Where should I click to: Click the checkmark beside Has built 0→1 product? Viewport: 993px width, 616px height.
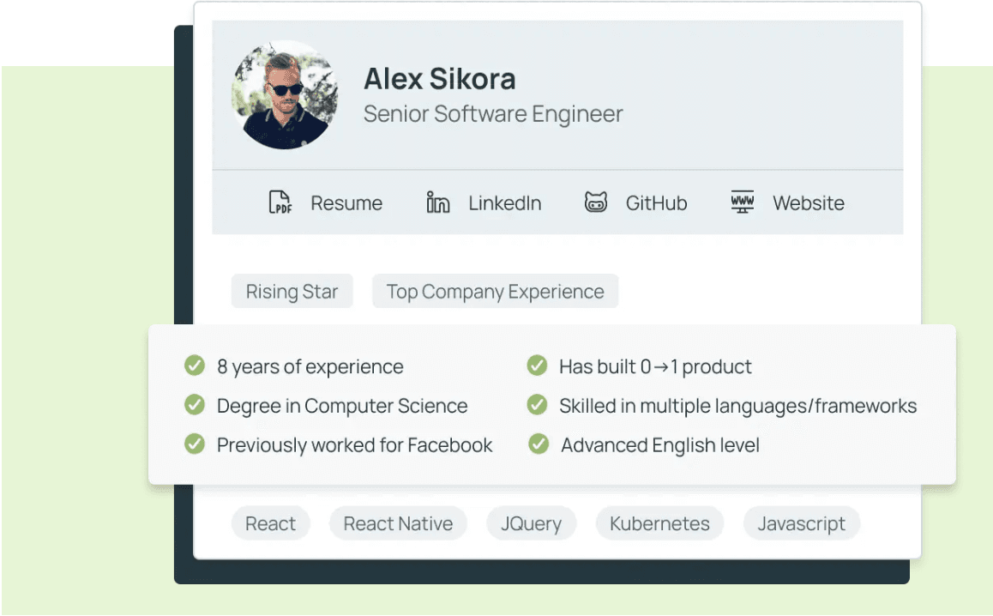click(538, 365)
